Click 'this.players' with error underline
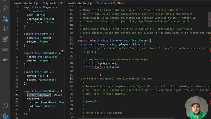The image size is (211, 119). (x=93, y=67)
